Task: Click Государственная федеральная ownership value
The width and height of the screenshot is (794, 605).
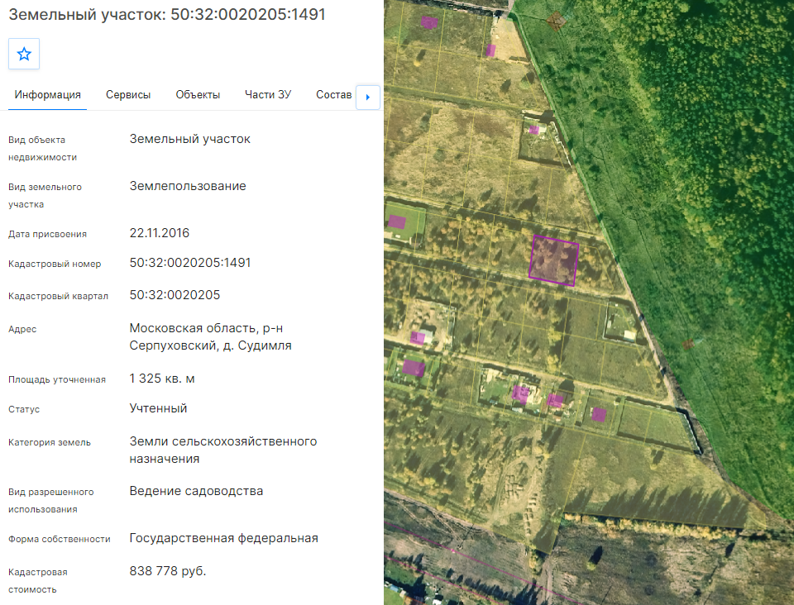Action: click(x=224, y=538)
